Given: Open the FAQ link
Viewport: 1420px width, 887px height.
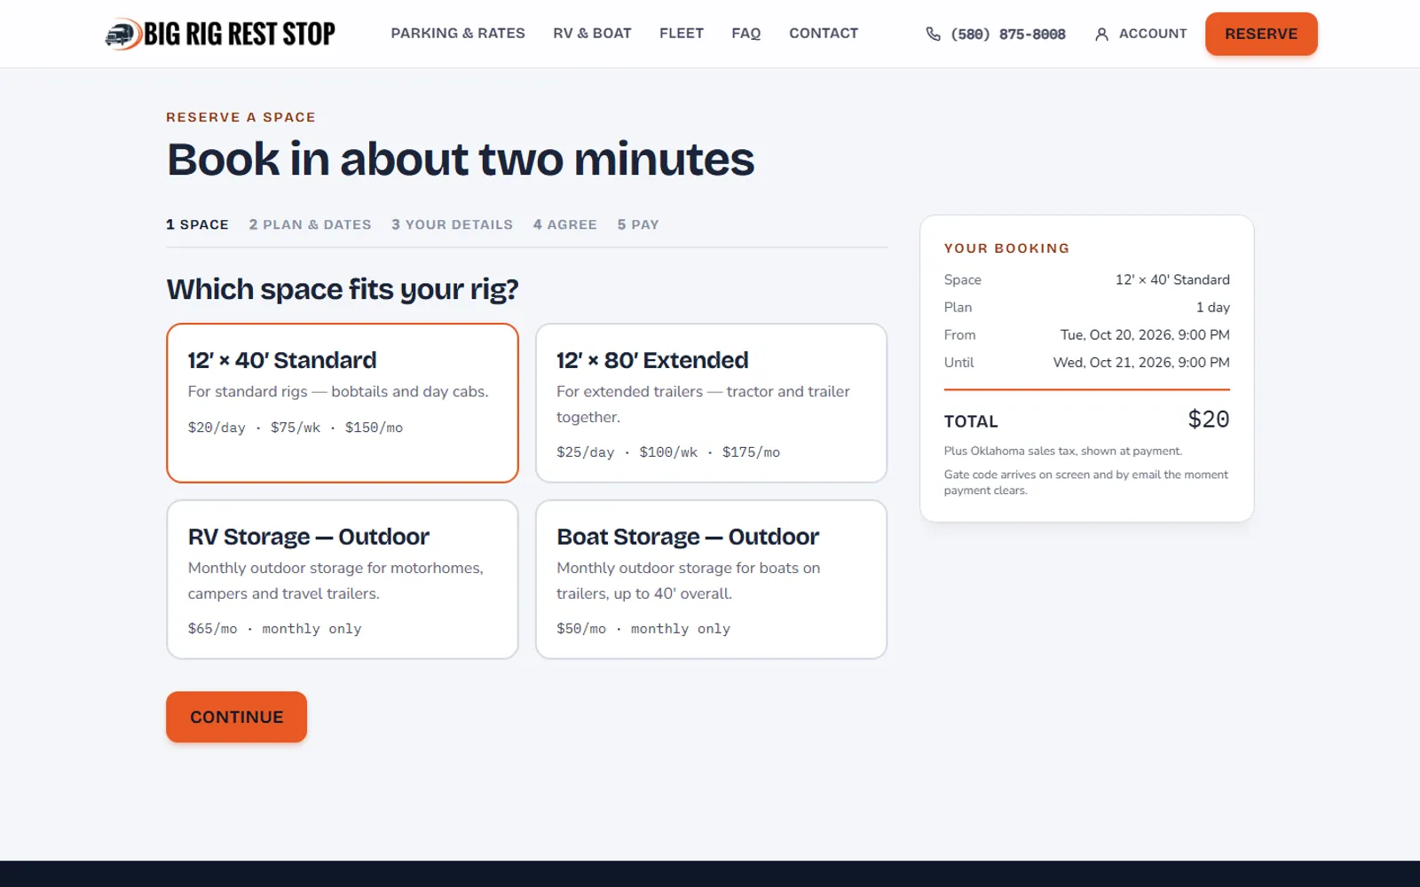Looking at the screenshot, I should click(746, 33).
